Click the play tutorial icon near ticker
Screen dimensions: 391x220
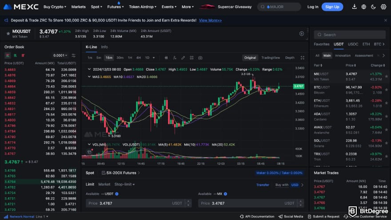(x=302, y=34)
